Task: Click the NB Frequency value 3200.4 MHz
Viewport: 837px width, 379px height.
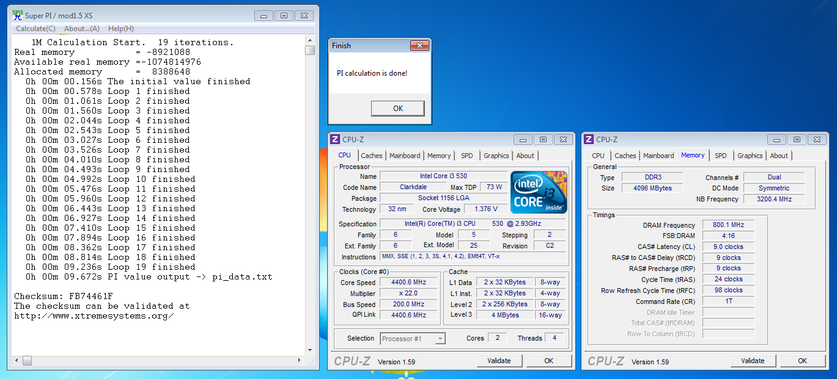Action: [774, 199]
